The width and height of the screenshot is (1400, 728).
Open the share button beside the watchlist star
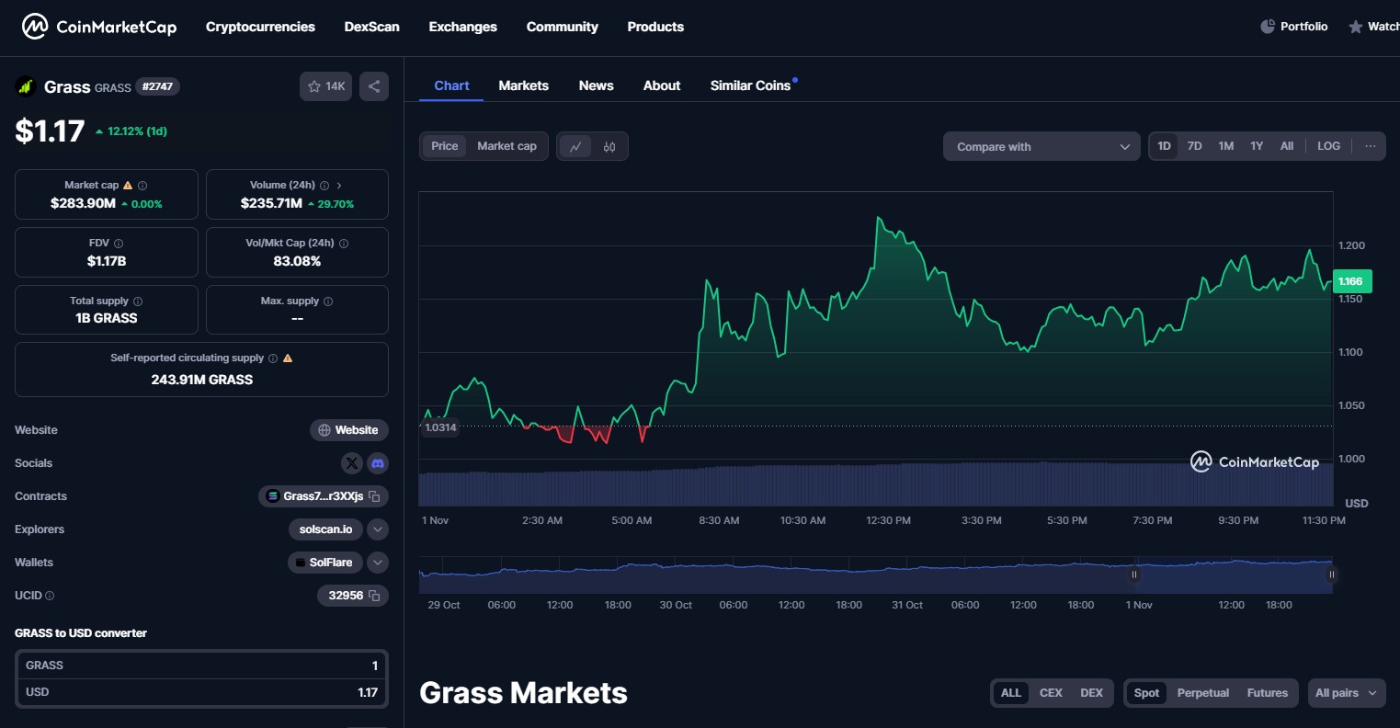coord(374,86)
